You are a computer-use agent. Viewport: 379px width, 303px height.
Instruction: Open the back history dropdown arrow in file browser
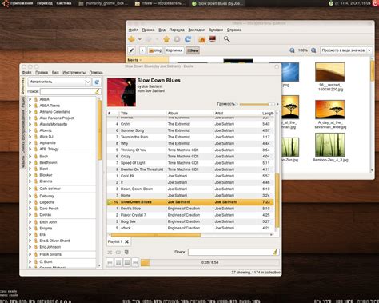coord(140,39)
